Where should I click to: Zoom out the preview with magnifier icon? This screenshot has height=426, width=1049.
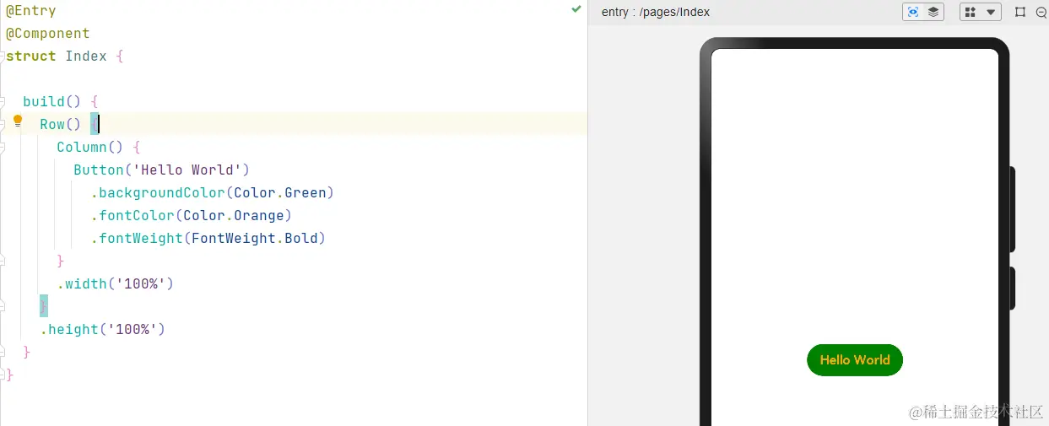coord(1041,12)
